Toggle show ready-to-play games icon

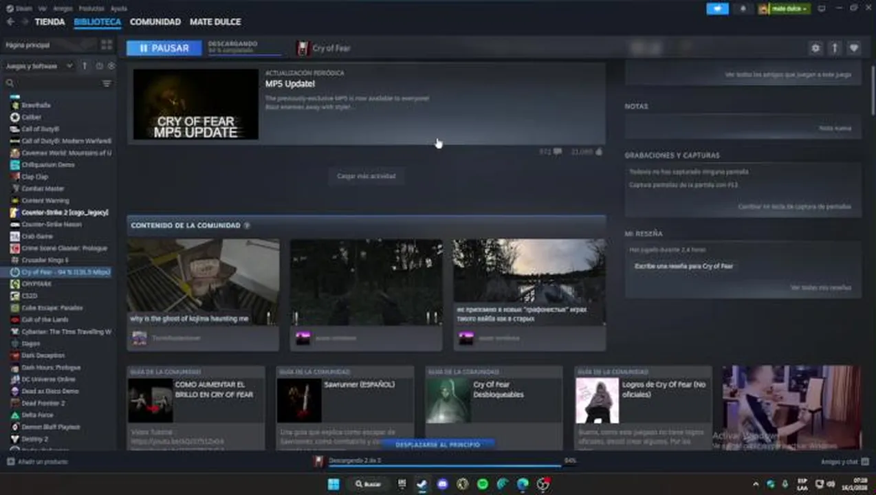click(x=111, y=66)
